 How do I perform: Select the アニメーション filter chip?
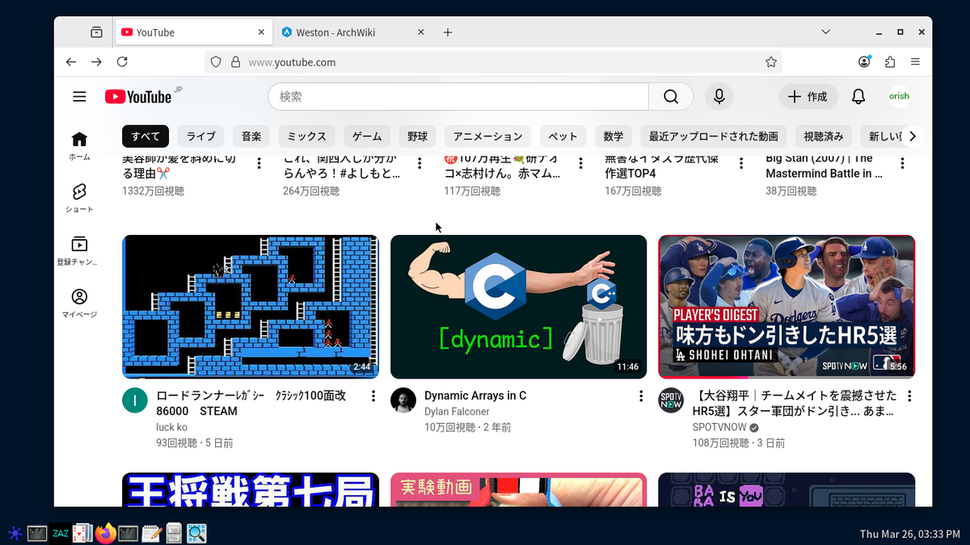(488, 136)
